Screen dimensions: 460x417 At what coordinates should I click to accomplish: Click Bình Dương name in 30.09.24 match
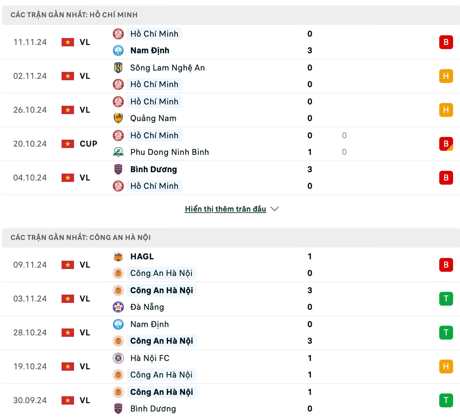coord(153,409)
